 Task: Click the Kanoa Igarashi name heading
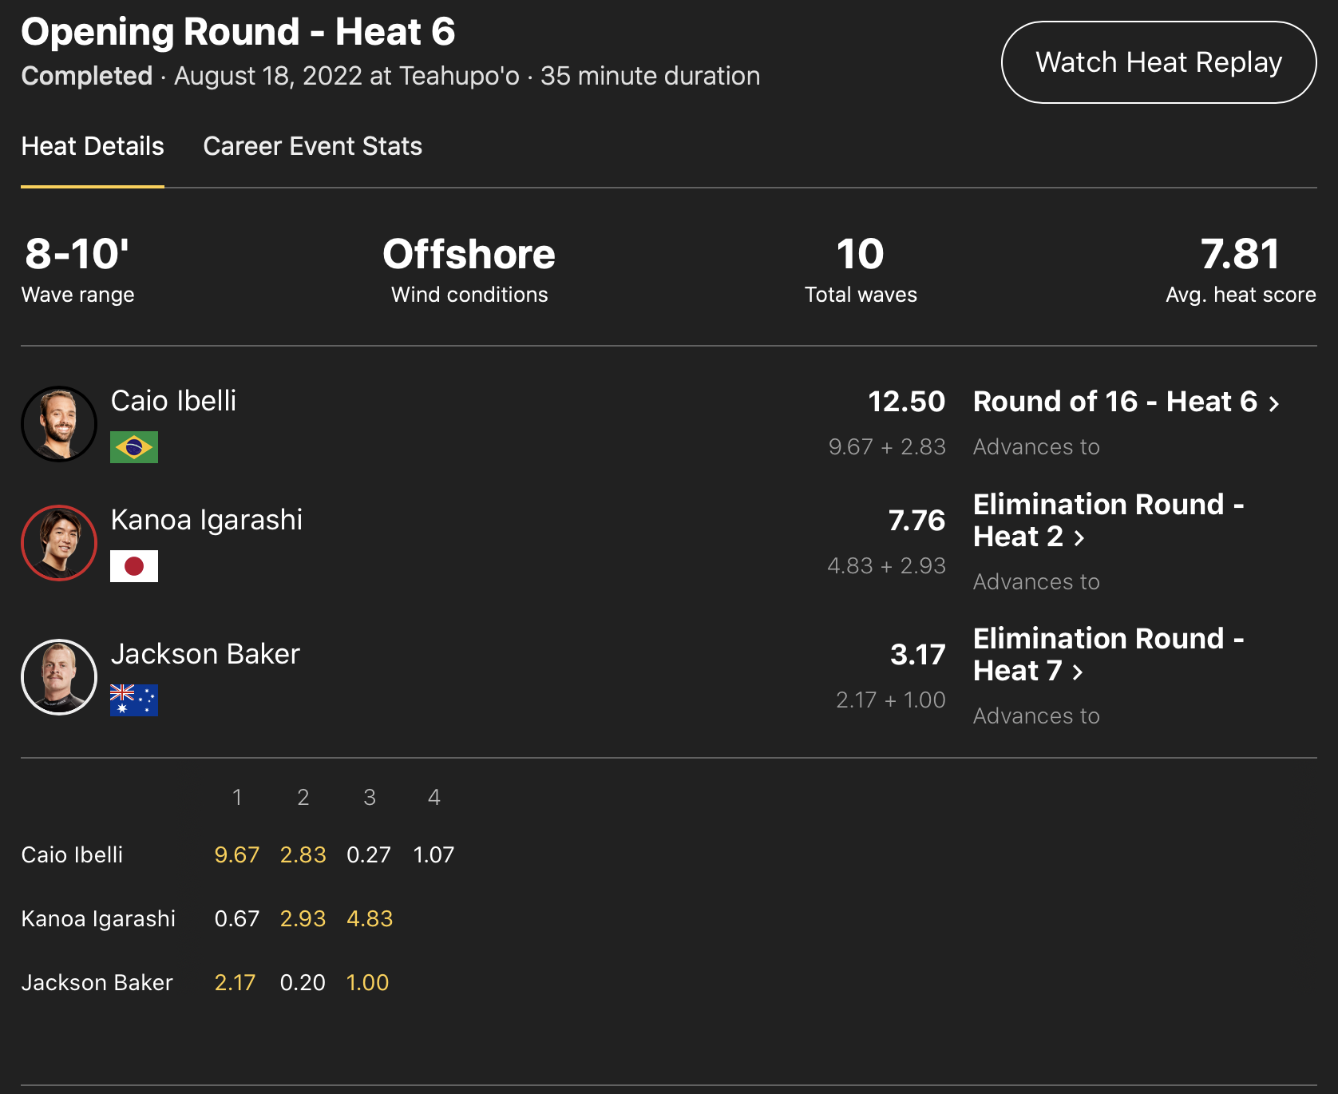click(x=206, y=520)
